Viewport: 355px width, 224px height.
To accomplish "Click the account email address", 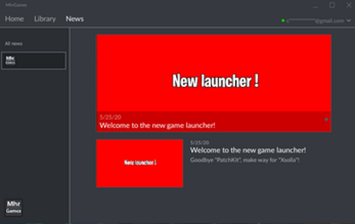I will pyautogui.click(x=315, y=21).
